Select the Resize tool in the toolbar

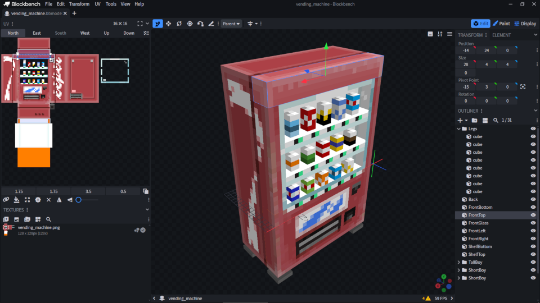pyautogui.click(x=168, y=24)
